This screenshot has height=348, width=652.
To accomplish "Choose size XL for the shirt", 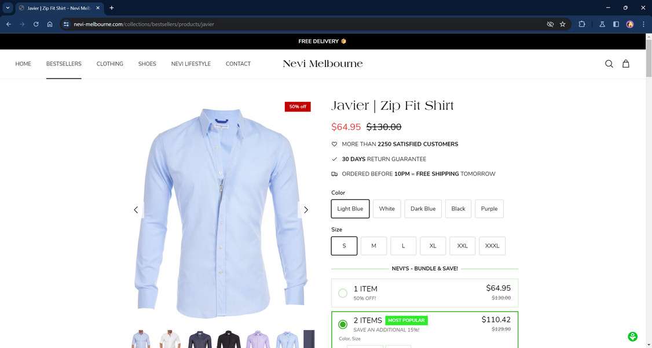I will tap(433, 246).
